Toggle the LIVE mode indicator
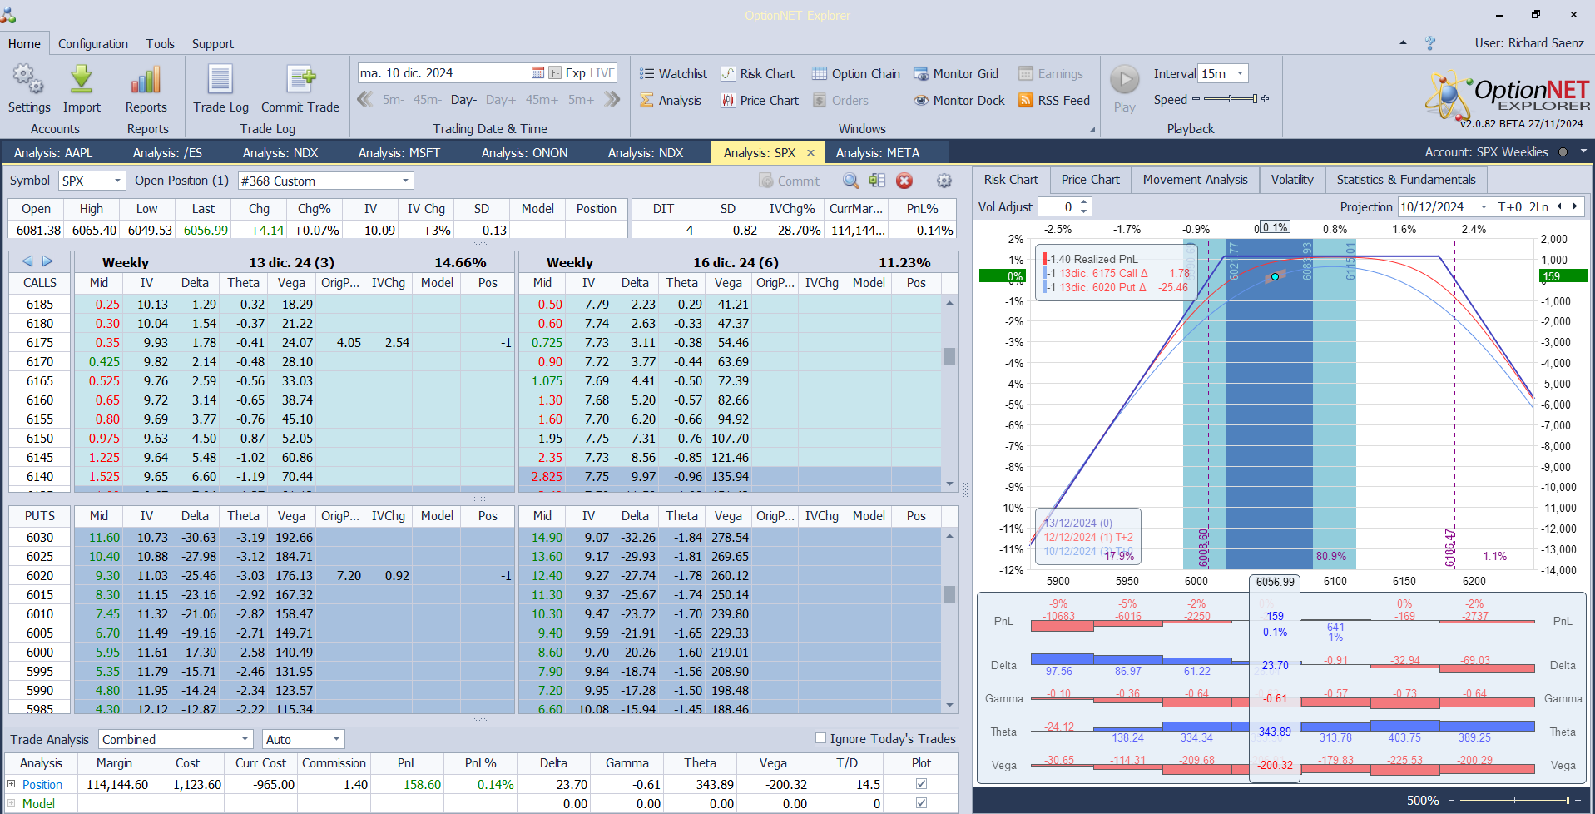 pos(602,73)
